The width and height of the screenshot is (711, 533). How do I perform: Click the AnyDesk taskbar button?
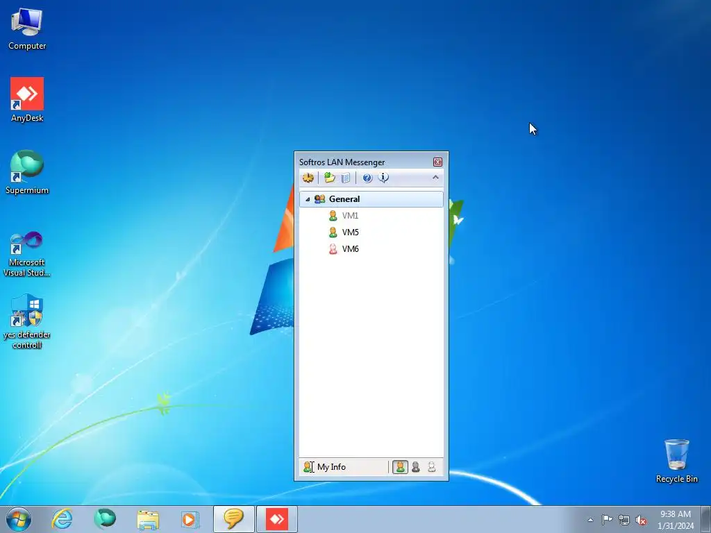click(x=277, y=519)
